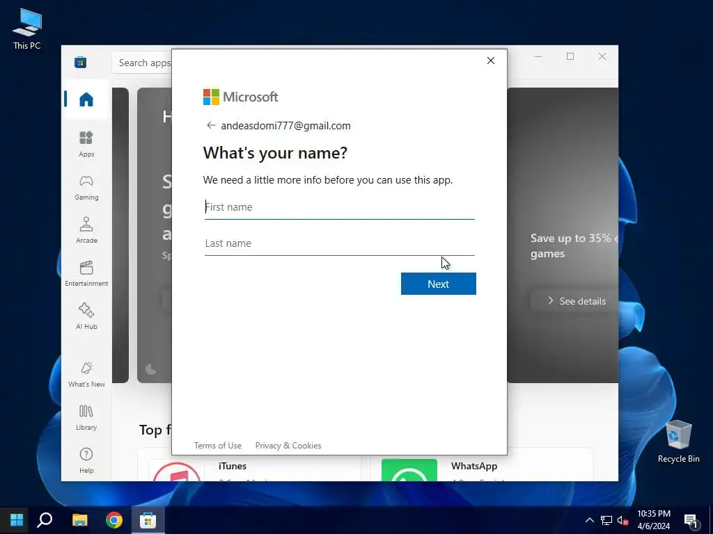Click the Last name input field
713x534 pixels.
pyautogui.click(x=339, y=243)
